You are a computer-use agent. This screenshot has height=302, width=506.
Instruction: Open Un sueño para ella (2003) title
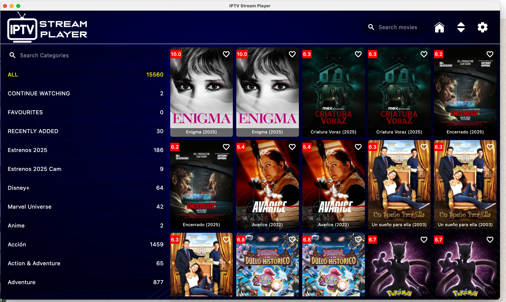point(399,225)
